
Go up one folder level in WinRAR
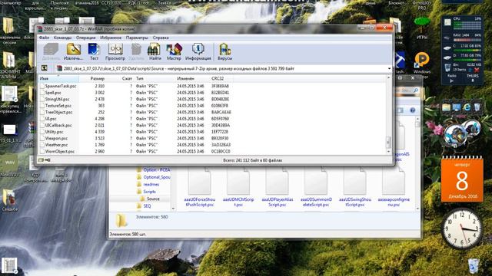[x=45, y=68]
